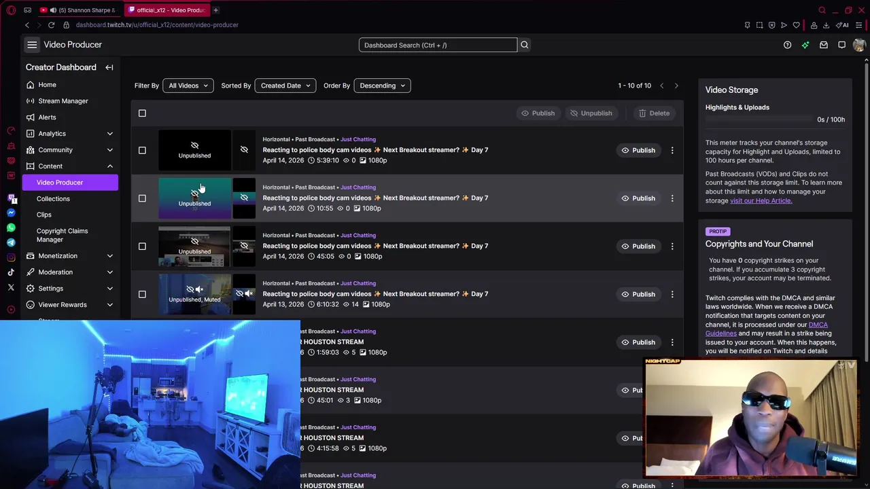This screenshot has width=870, height=489.
Task: Tick the select-all videos checkbox
Action: pos(142,113)
